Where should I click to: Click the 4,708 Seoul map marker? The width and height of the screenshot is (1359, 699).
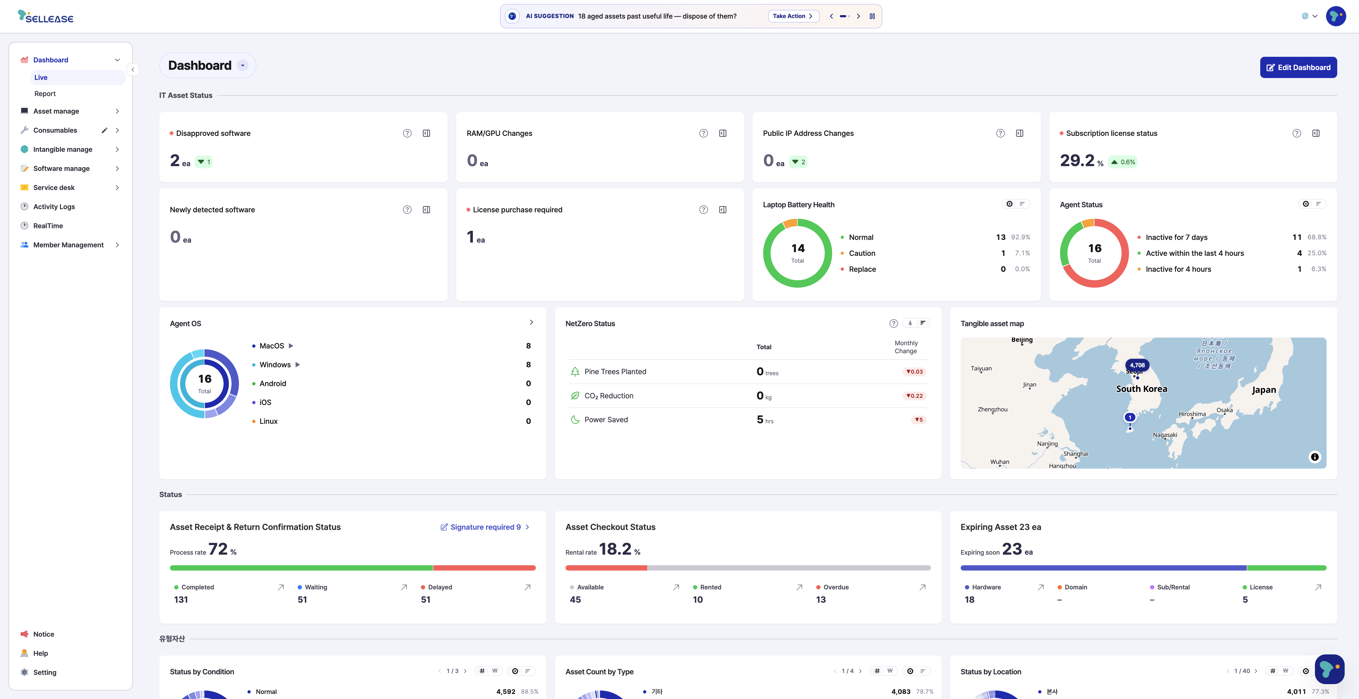1138,365
